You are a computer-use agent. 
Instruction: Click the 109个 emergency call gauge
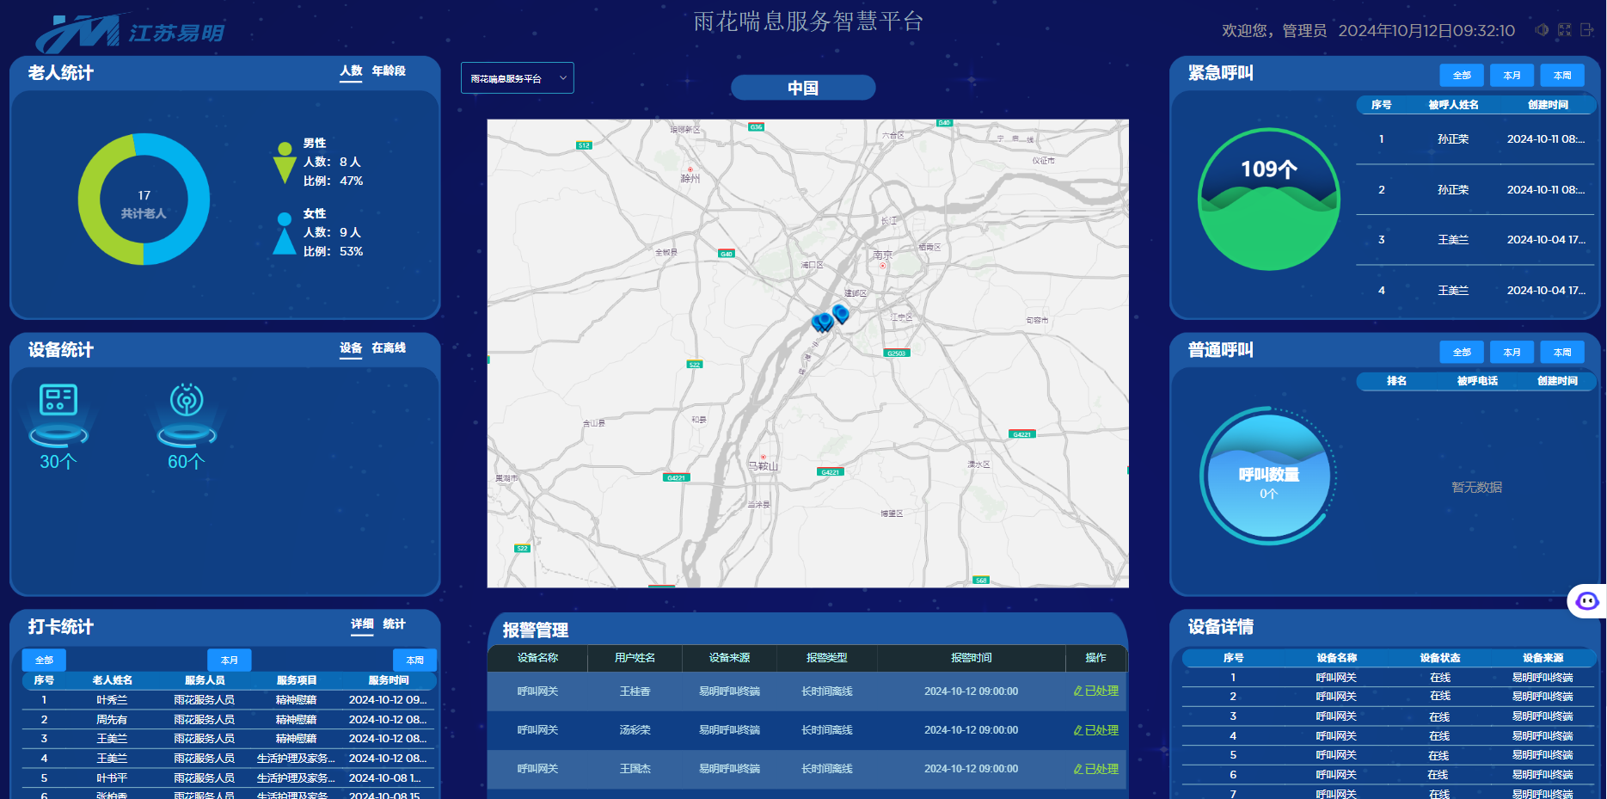(1268, 199)
